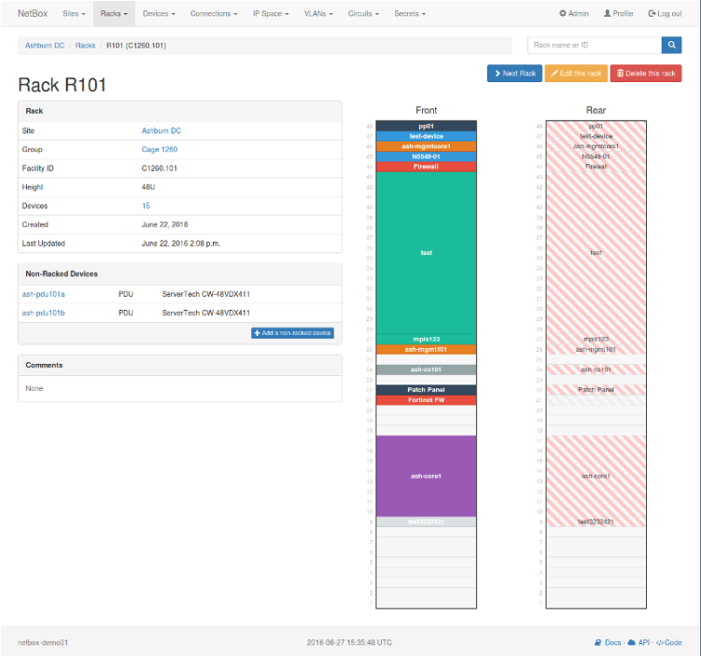Click Ashburn DC breadcrumb link
The height and width of the screenshot is (656, 701).
44,46
